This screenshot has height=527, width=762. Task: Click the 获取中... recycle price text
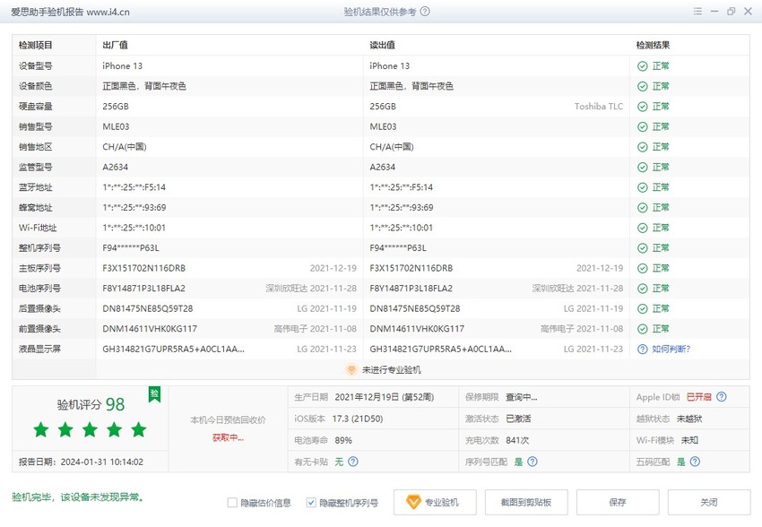tap(228, 437)
